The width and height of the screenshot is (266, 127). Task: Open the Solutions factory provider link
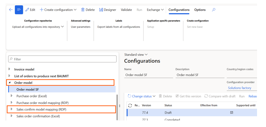point(239,88)
